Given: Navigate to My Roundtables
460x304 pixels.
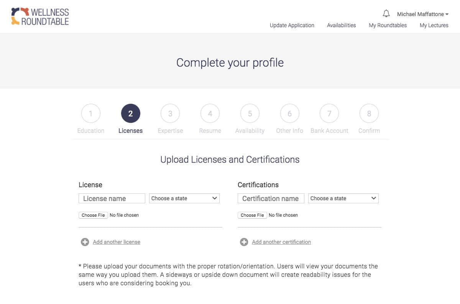Looking at the screenshot, I should click(x=388, y=25).
